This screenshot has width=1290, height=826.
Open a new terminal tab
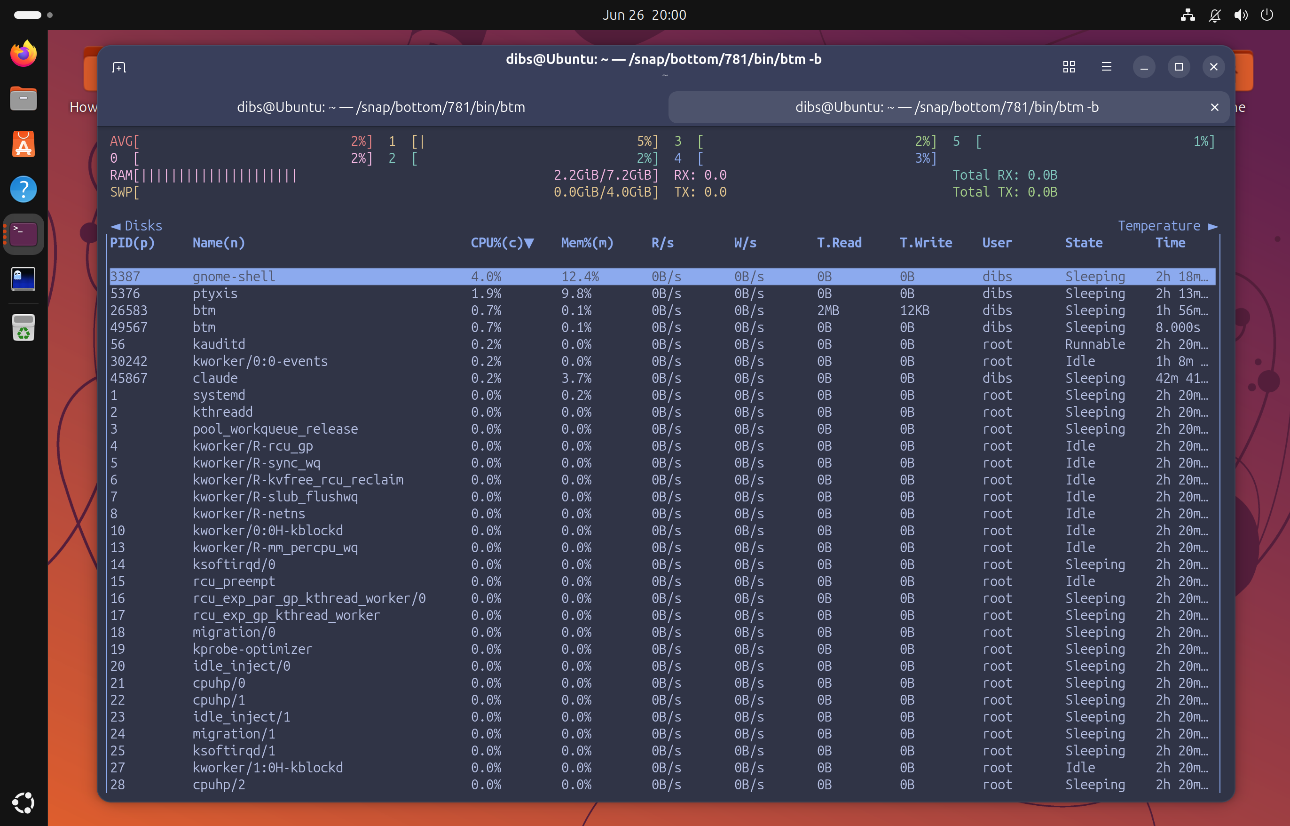pyautogui.click(x=118, y=67)
